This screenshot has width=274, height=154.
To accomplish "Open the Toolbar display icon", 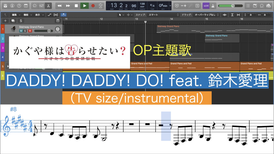I will 26,6.
